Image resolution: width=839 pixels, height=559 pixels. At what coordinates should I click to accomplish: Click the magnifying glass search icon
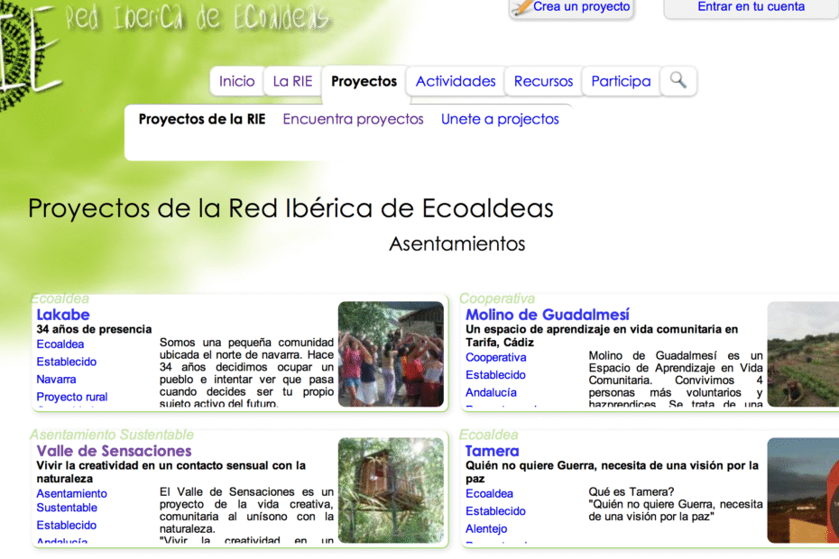tap(678, 81)
